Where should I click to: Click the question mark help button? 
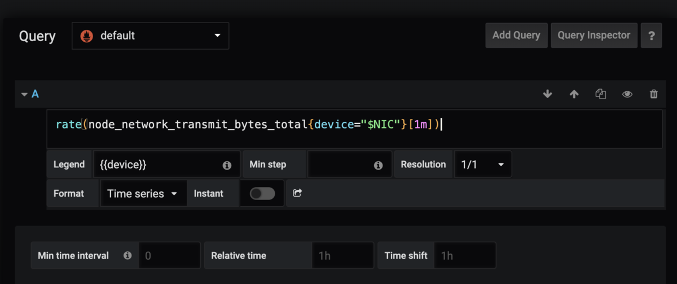tap(652, 35)
